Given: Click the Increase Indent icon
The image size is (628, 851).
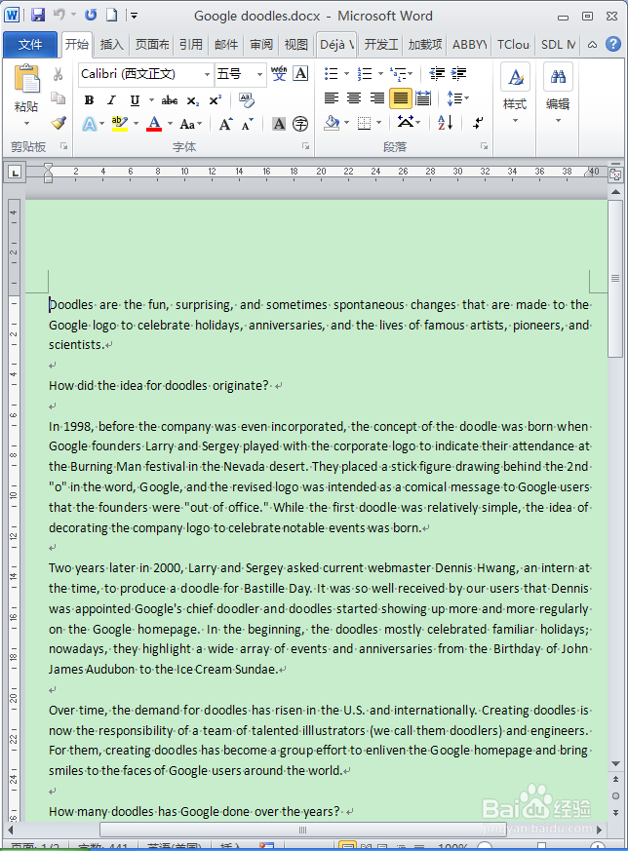Looking at the screenshot, I should click(459, 73).
